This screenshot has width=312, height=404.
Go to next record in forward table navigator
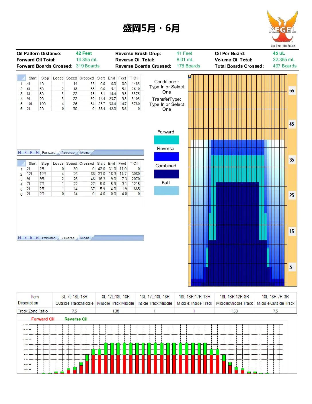pos(31,152)
